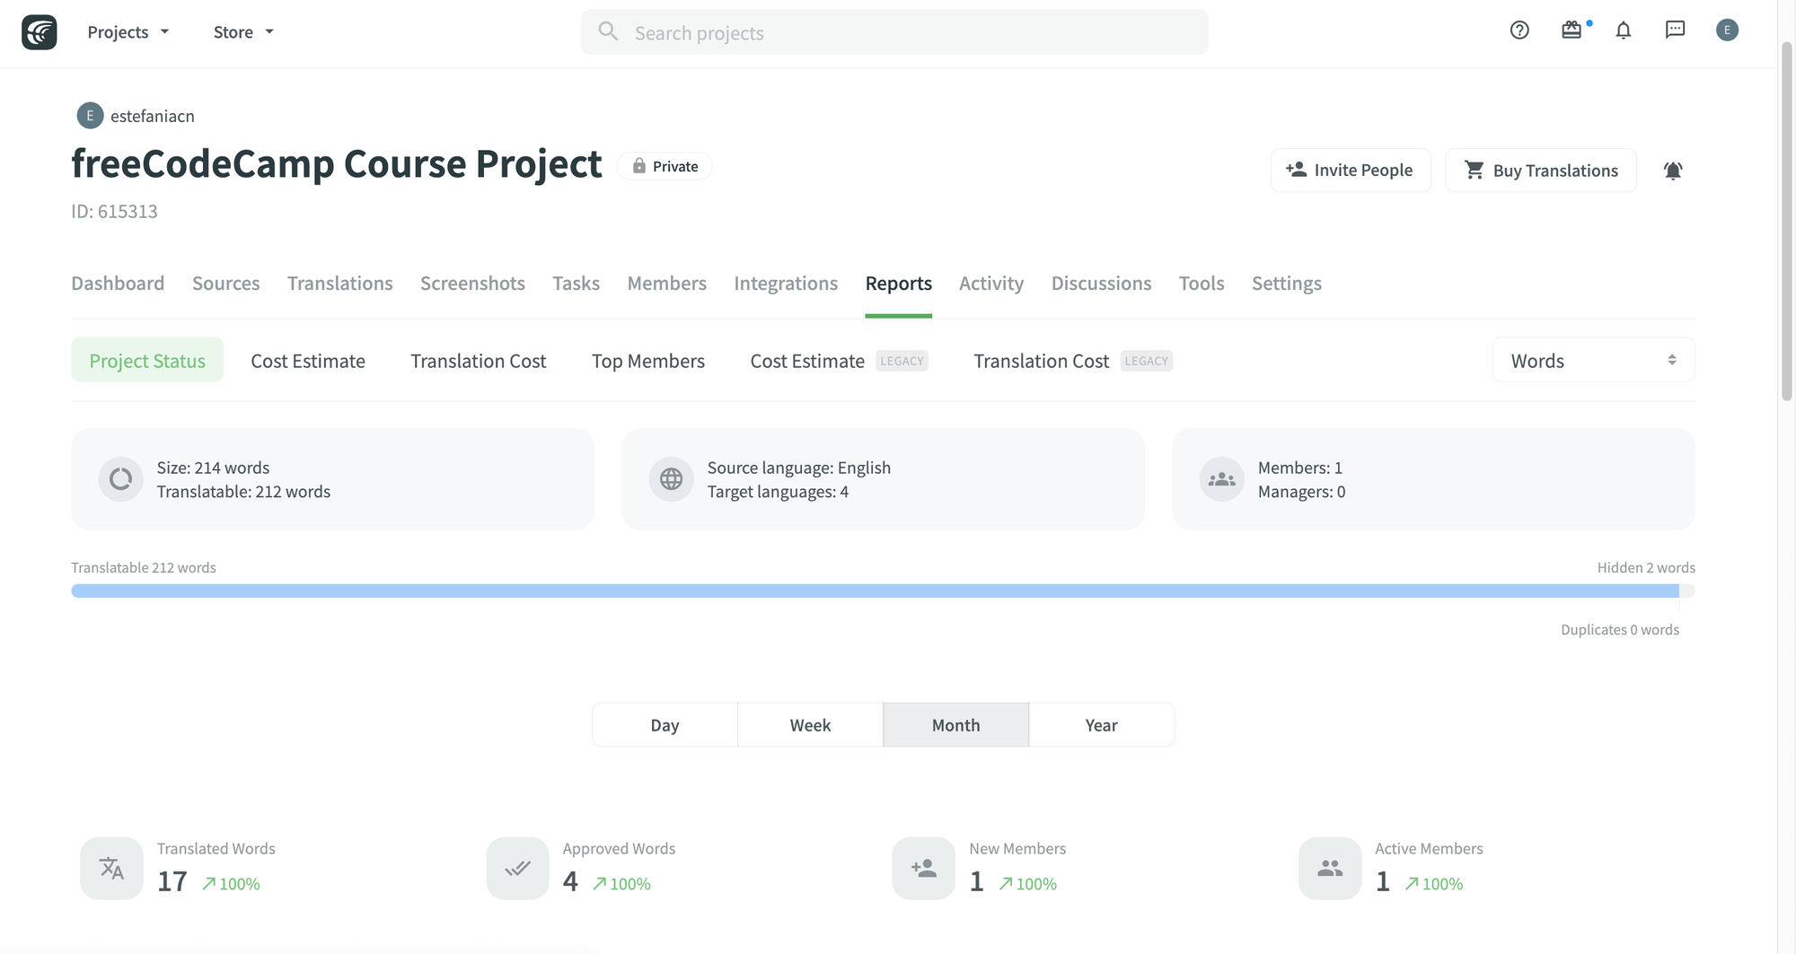
Task: Open the Settings tab
Action: [1287, 284]
